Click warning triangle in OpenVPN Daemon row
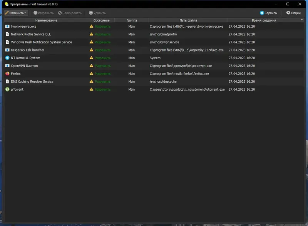Image resolution: width=308 pixels, height=226 pixels. click(91, 65)
